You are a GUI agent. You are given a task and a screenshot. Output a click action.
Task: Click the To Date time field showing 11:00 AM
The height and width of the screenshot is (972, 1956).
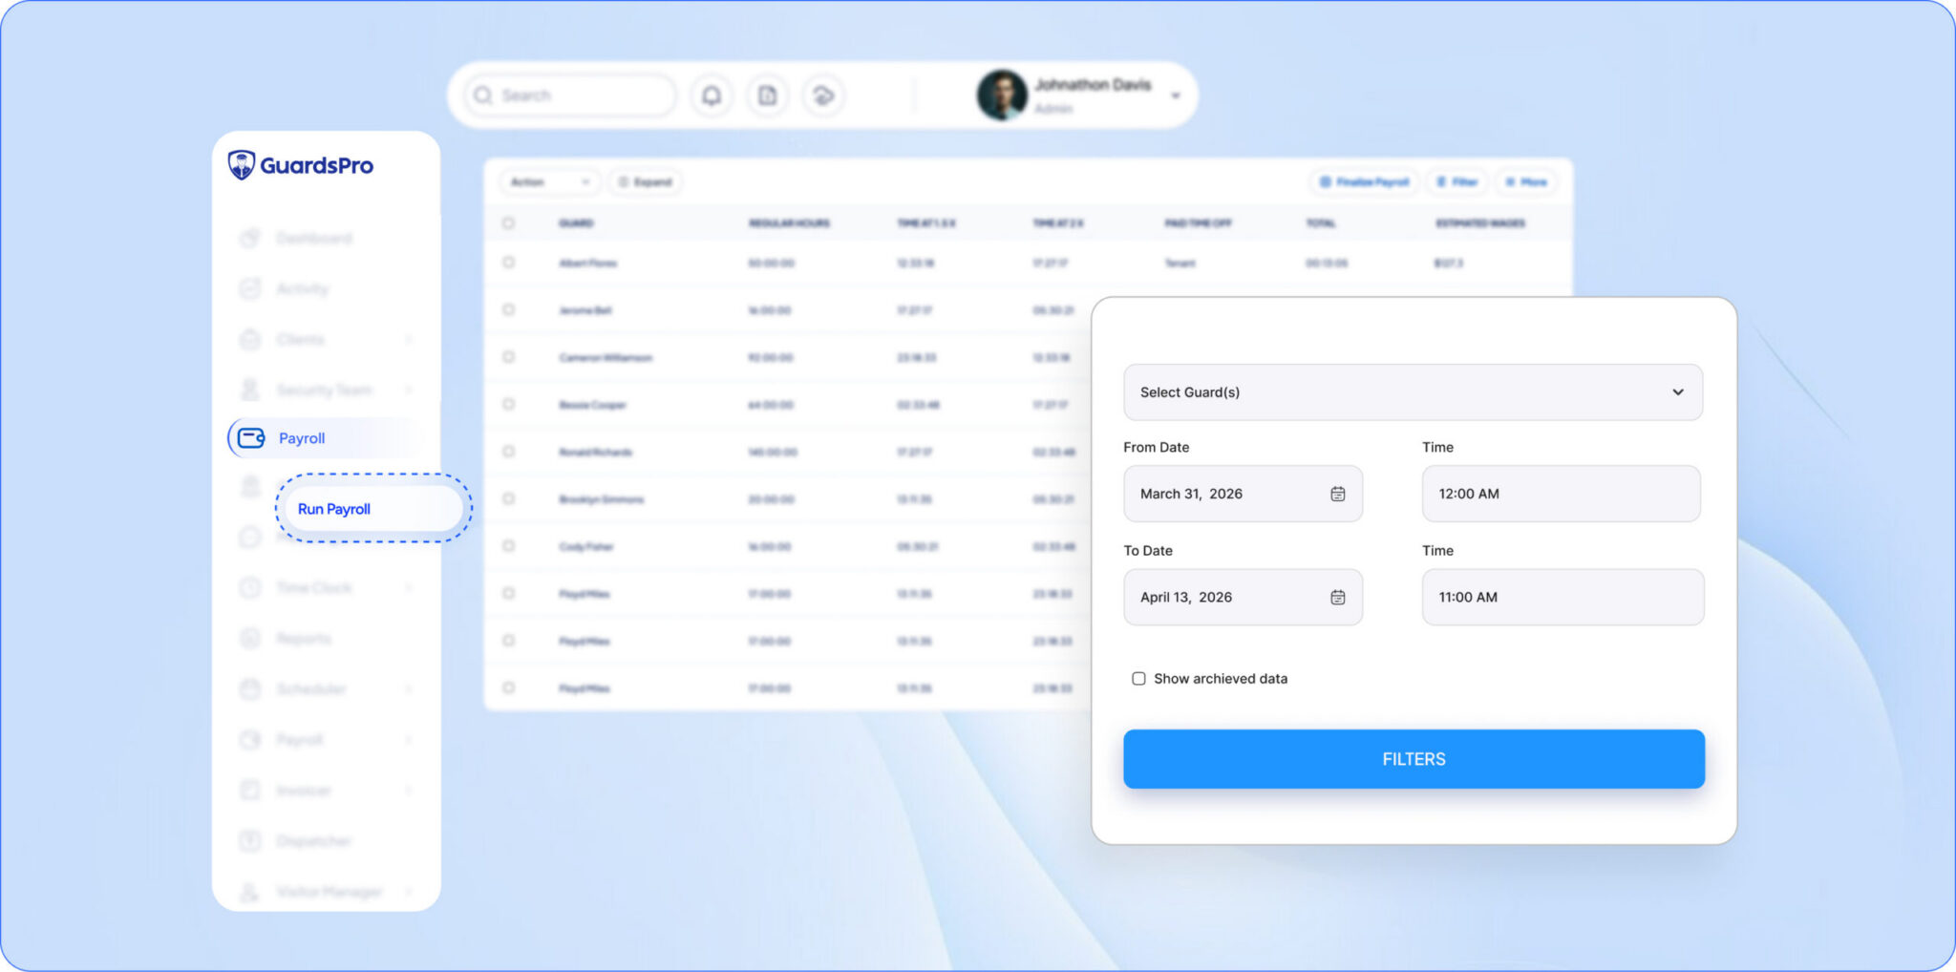coord(1562,597)
